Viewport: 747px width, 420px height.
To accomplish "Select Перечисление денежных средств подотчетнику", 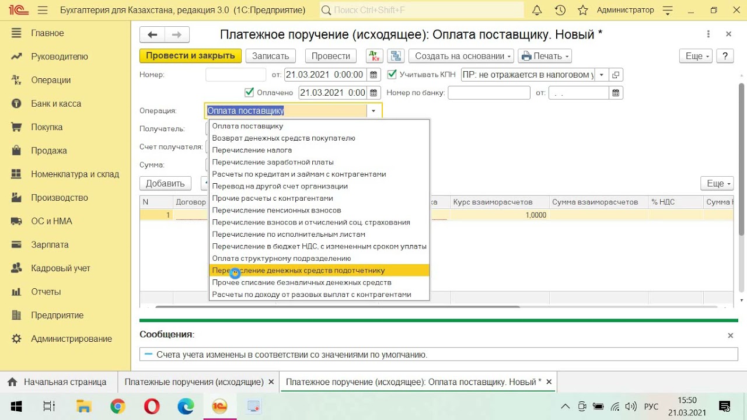I will [x=319, y=271].
